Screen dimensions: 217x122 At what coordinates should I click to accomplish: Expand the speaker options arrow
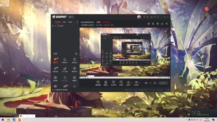(139, 83)
